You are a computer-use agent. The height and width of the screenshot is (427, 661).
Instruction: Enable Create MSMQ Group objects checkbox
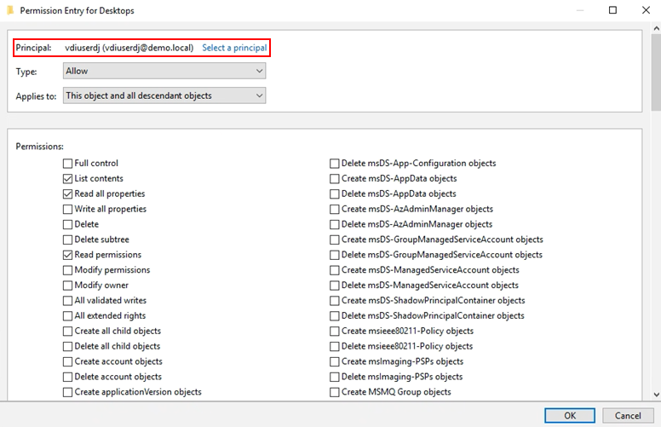click(335, 392)
